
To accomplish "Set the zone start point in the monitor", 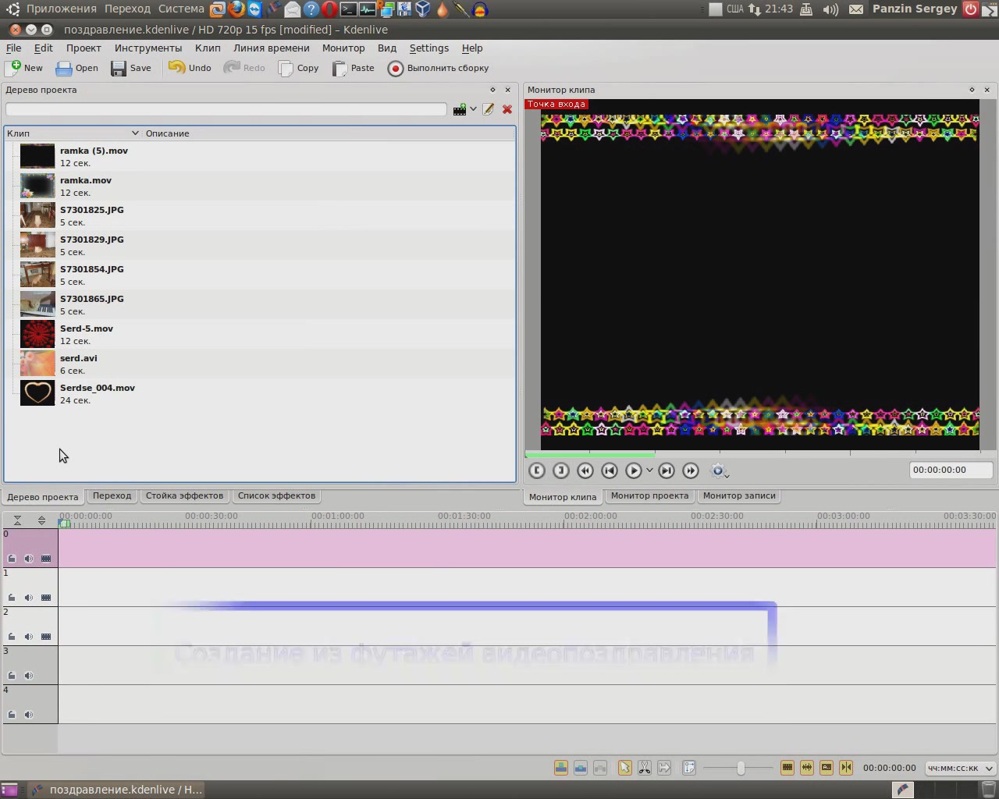I will point(537,471).
